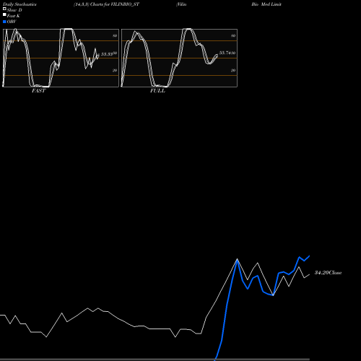Click the '(Vilin' heading text
The height and width of the screenshot is (361, 361).
point(181,4)
